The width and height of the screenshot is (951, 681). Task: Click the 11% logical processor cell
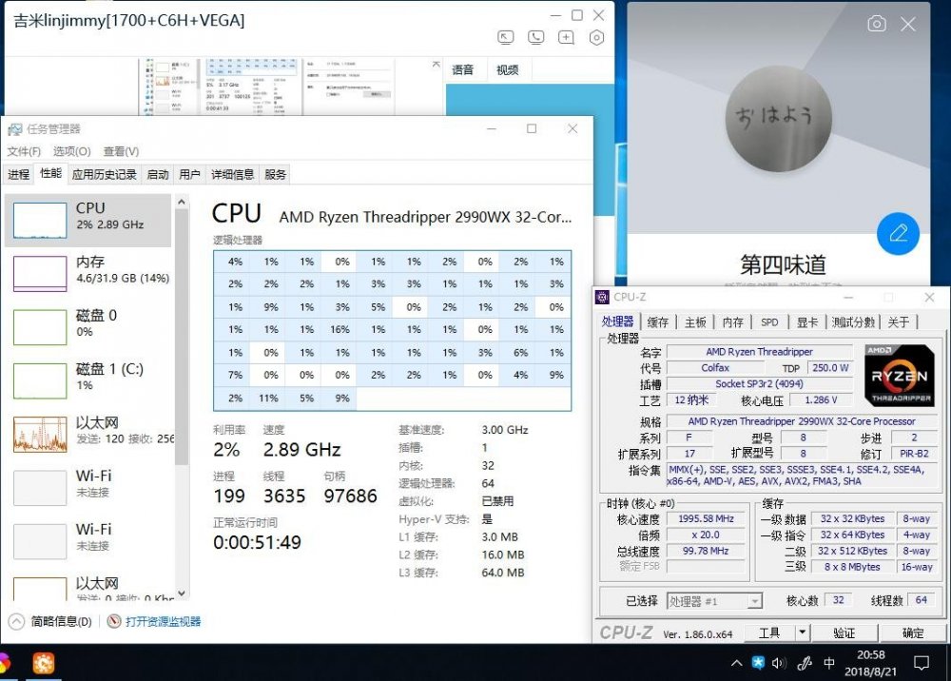(268, 398)
